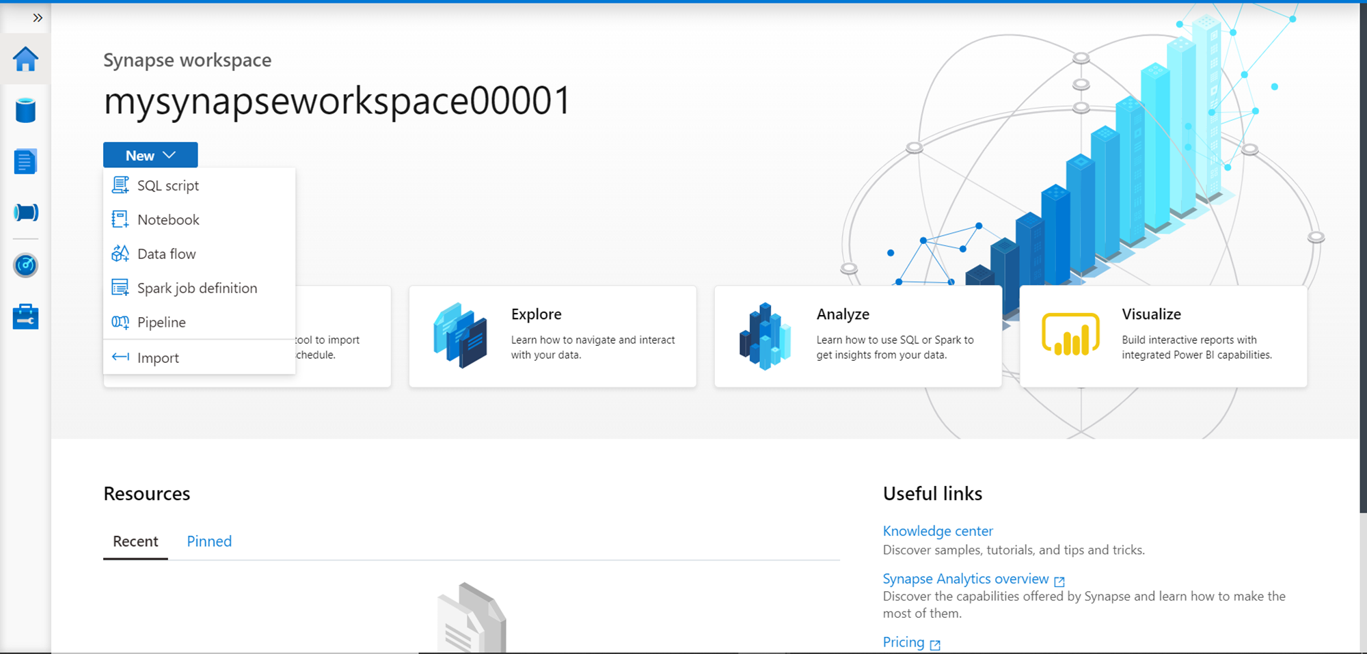Choose Data flow from the New menu
This screenshot has height=654, width=1367.
199,254
